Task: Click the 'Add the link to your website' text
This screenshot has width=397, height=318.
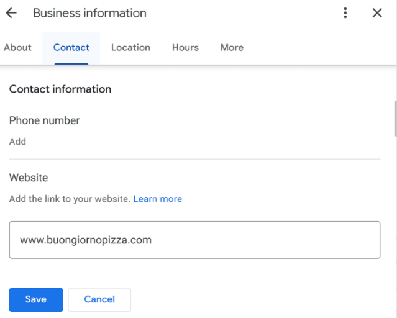Action: (70, 199)
